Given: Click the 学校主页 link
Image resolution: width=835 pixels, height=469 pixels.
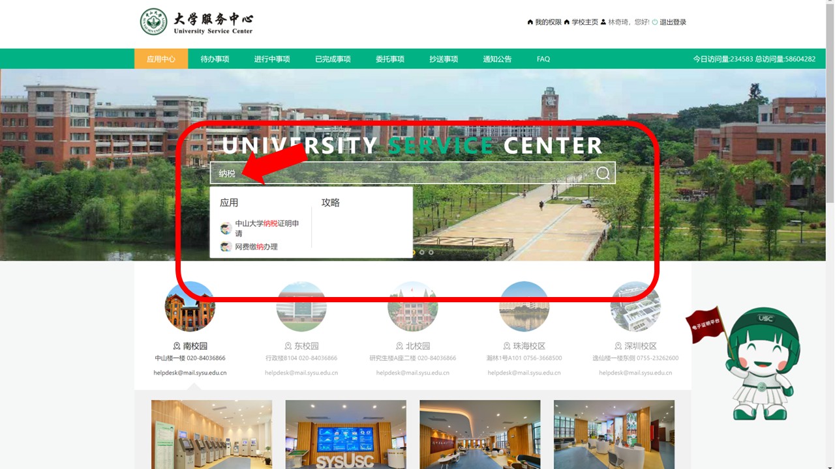Looking at the screenshot, I should coord(584,22).
